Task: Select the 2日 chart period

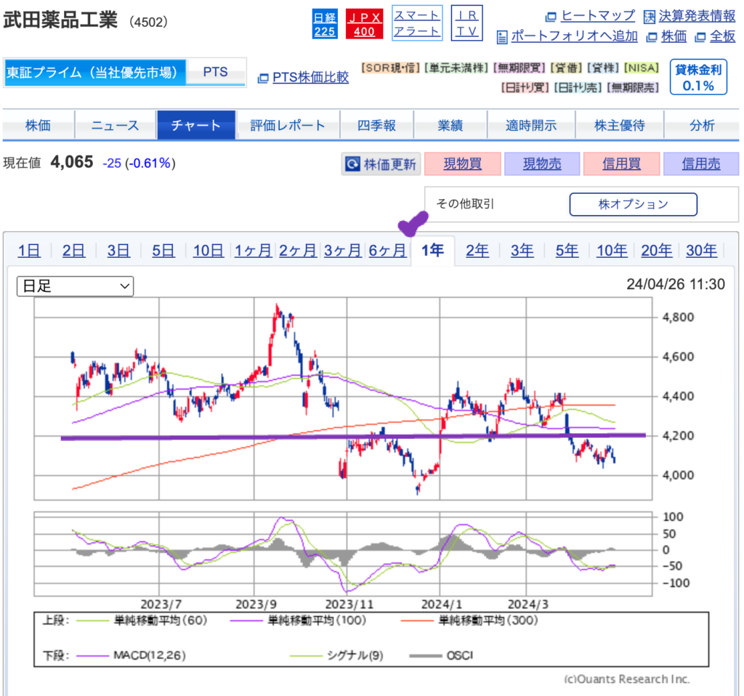Action: [74, 251]
